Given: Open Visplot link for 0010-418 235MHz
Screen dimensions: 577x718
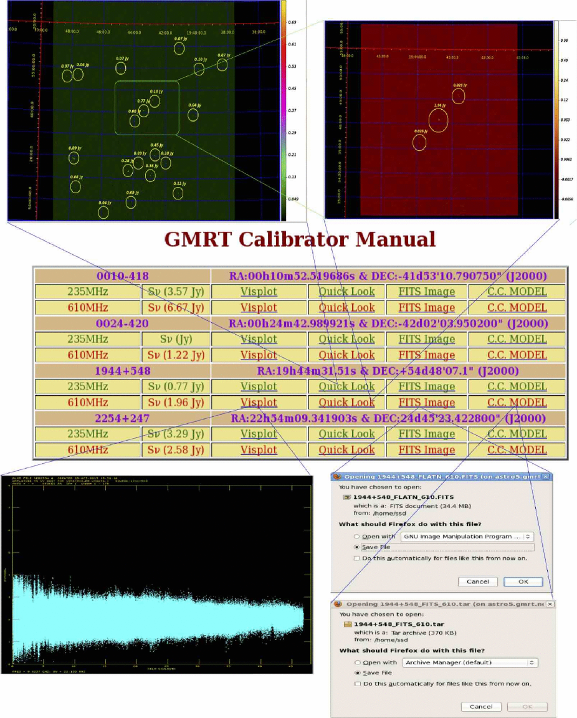Looking at the screenshot, I should (259, 292).
